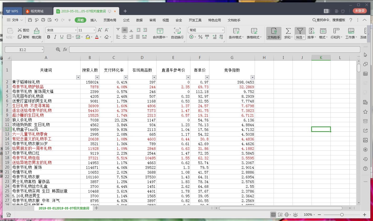Toggle align text left
Viewport: 373px width, 221px height.
click(x=118, y=37)
